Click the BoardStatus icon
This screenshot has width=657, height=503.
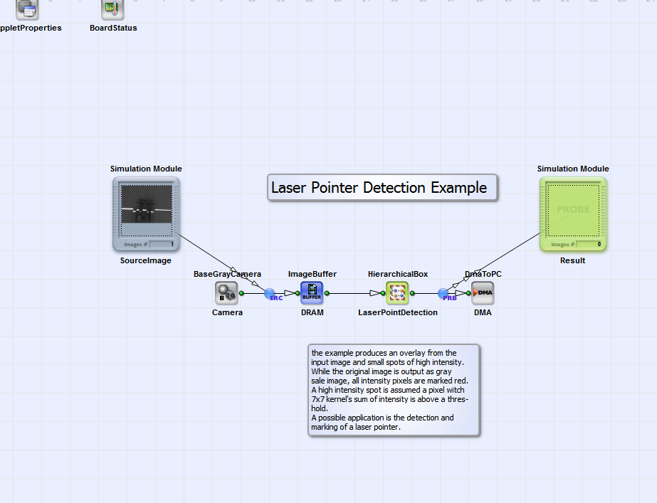[x=112, y=9]
